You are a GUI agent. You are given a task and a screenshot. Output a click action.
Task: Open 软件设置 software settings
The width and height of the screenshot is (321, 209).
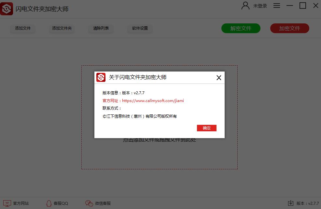(x=140, y=29)
